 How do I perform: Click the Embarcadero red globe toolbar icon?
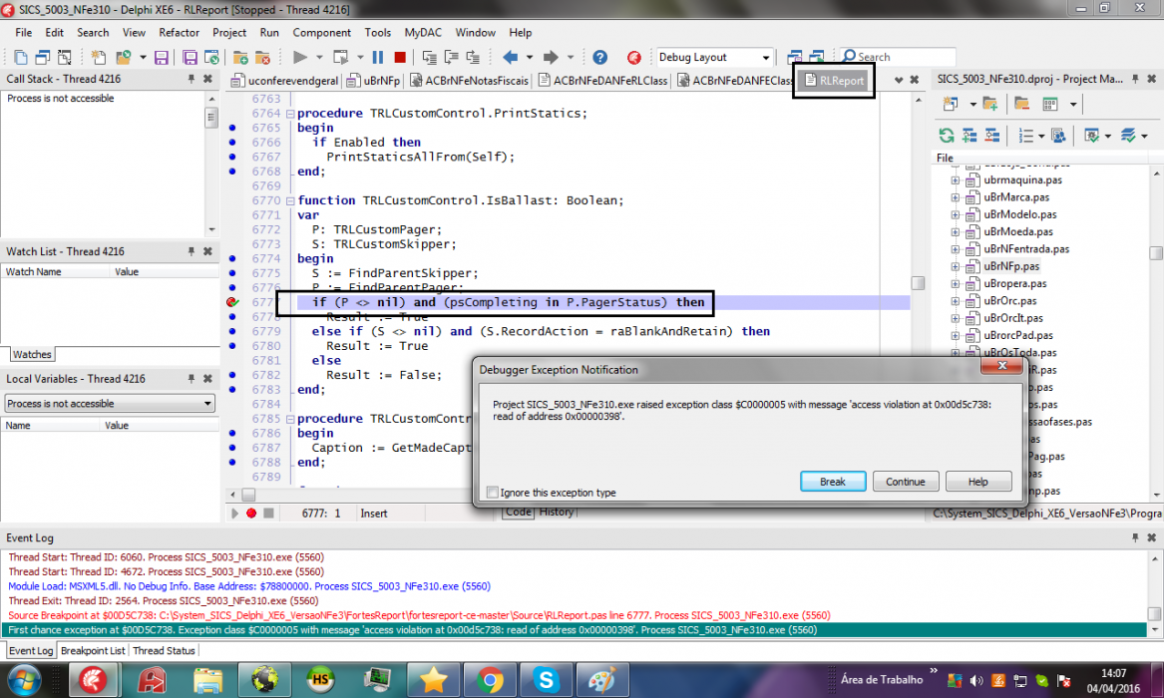[634, 57]
